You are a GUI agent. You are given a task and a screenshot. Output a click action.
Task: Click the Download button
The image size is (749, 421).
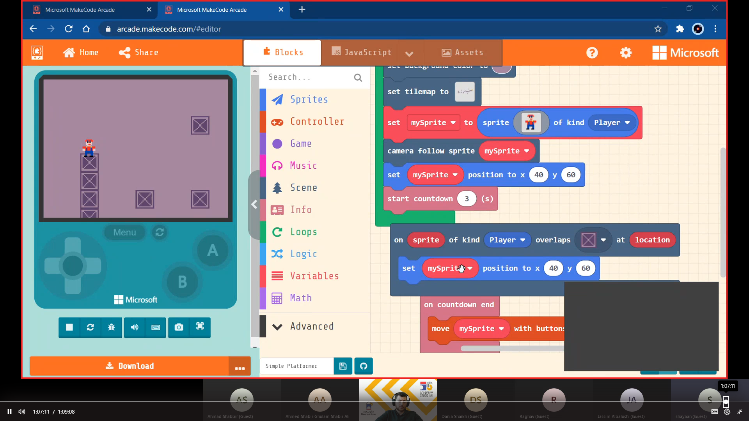pyautogui.click(x=130, y=366)
